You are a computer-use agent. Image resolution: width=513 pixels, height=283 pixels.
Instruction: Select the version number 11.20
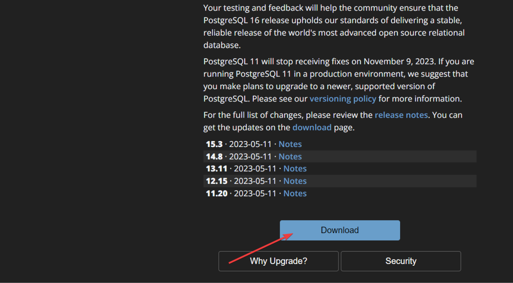tap(217, 193)
